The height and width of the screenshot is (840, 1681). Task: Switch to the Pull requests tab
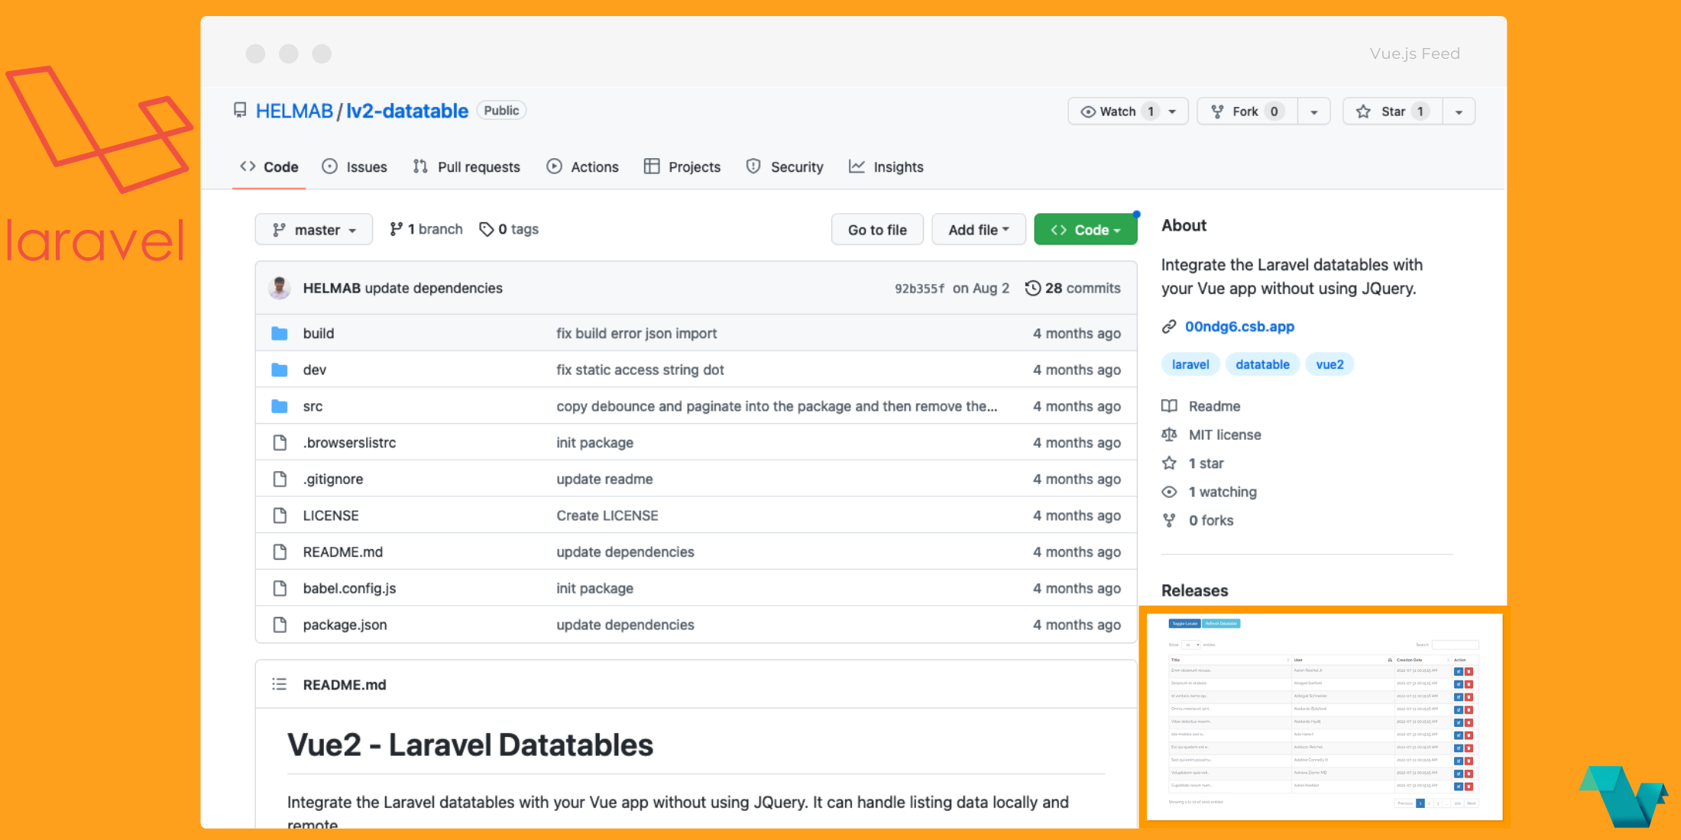tap(466, 166)
